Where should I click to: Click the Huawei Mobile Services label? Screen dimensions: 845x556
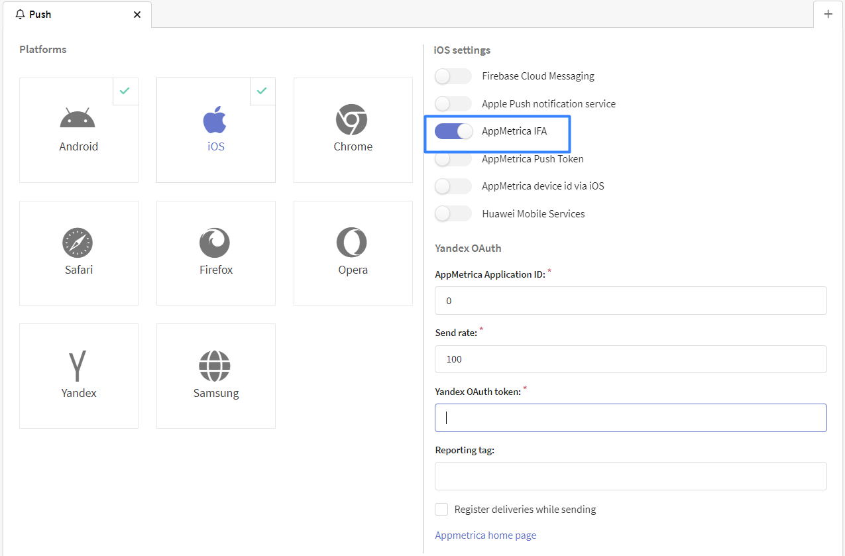tap(534, 214)
